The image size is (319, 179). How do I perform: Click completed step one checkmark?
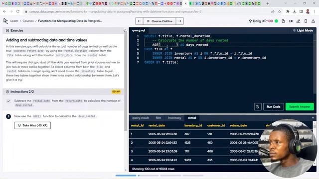pos(8,101)
